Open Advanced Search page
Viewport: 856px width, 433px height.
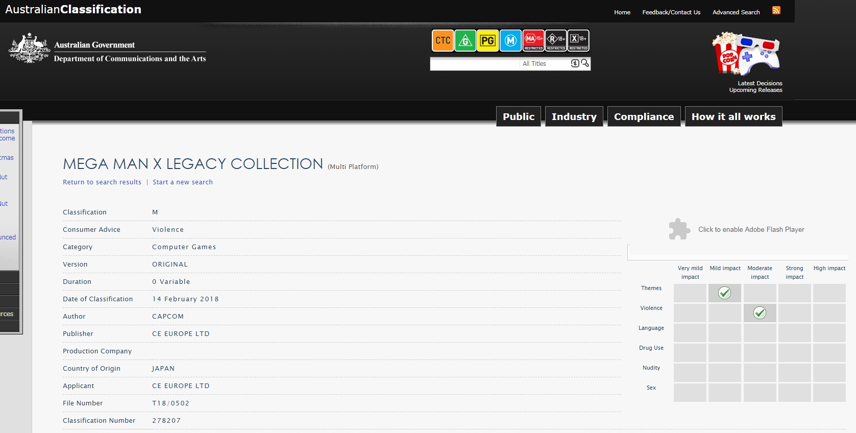coord(736,12)
